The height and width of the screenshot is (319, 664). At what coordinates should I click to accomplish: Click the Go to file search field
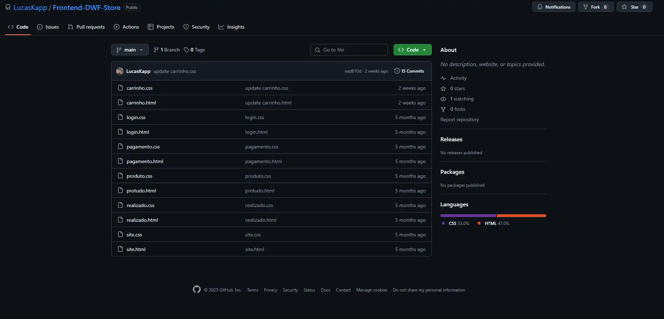[349, 50]
